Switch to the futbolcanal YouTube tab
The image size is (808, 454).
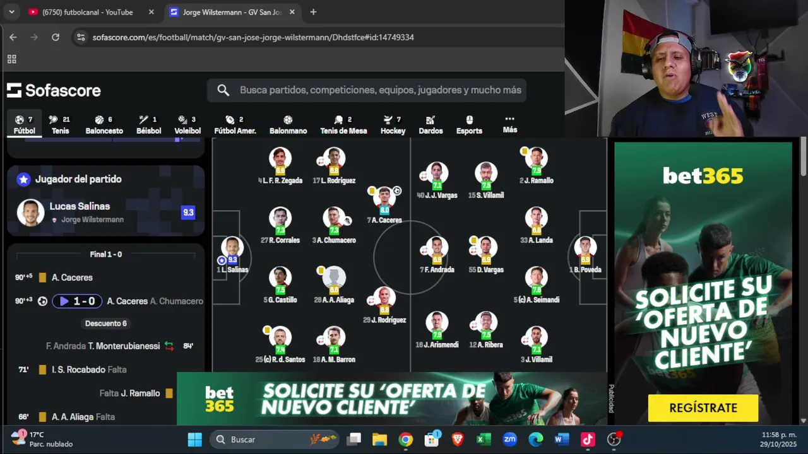(x=93, y=12)
